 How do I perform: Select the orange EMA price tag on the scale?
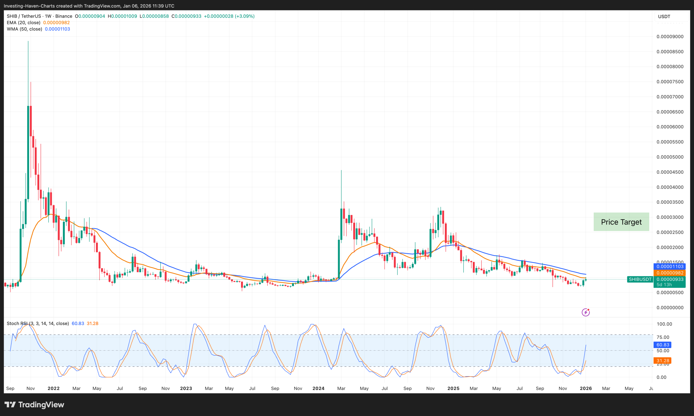coord(670,272)
